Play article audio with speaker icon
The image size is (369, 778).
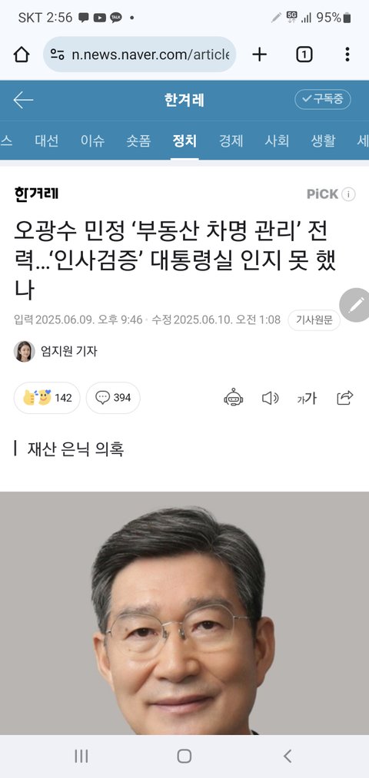coord(270,398)
